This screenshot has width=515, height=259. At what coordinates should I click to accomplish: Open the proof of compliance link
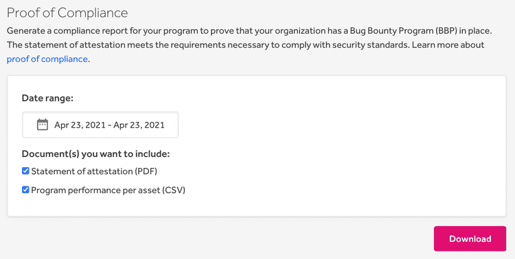pos(47,59)
